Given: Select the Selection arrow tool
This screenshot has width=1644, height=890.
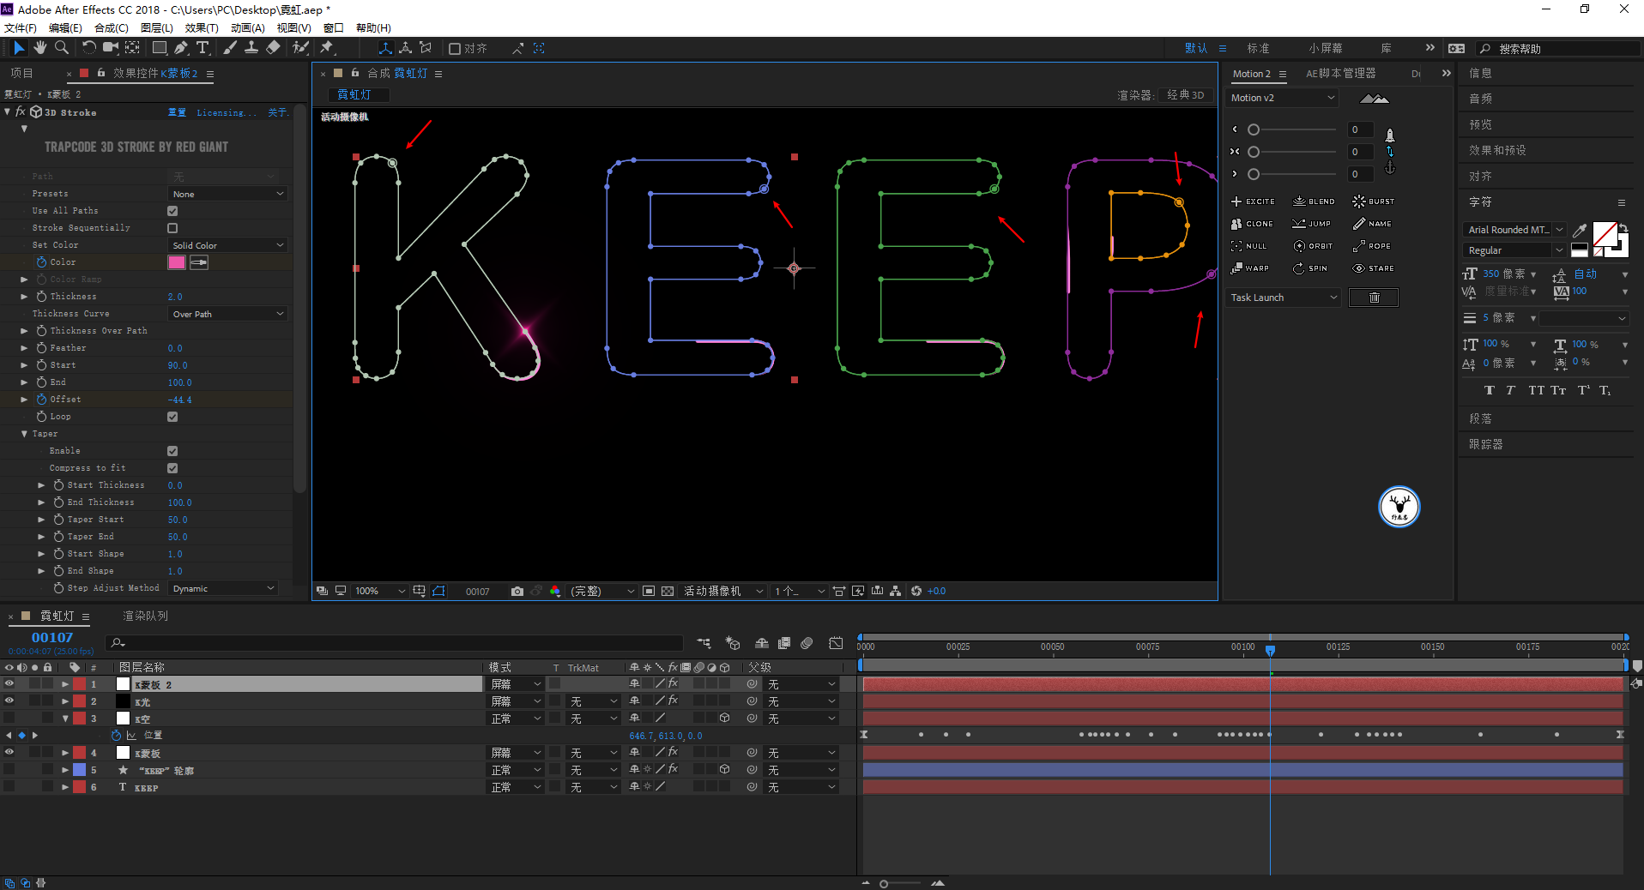Looking at the screenshot, I should pyautogui.click(x=19, y=48).
